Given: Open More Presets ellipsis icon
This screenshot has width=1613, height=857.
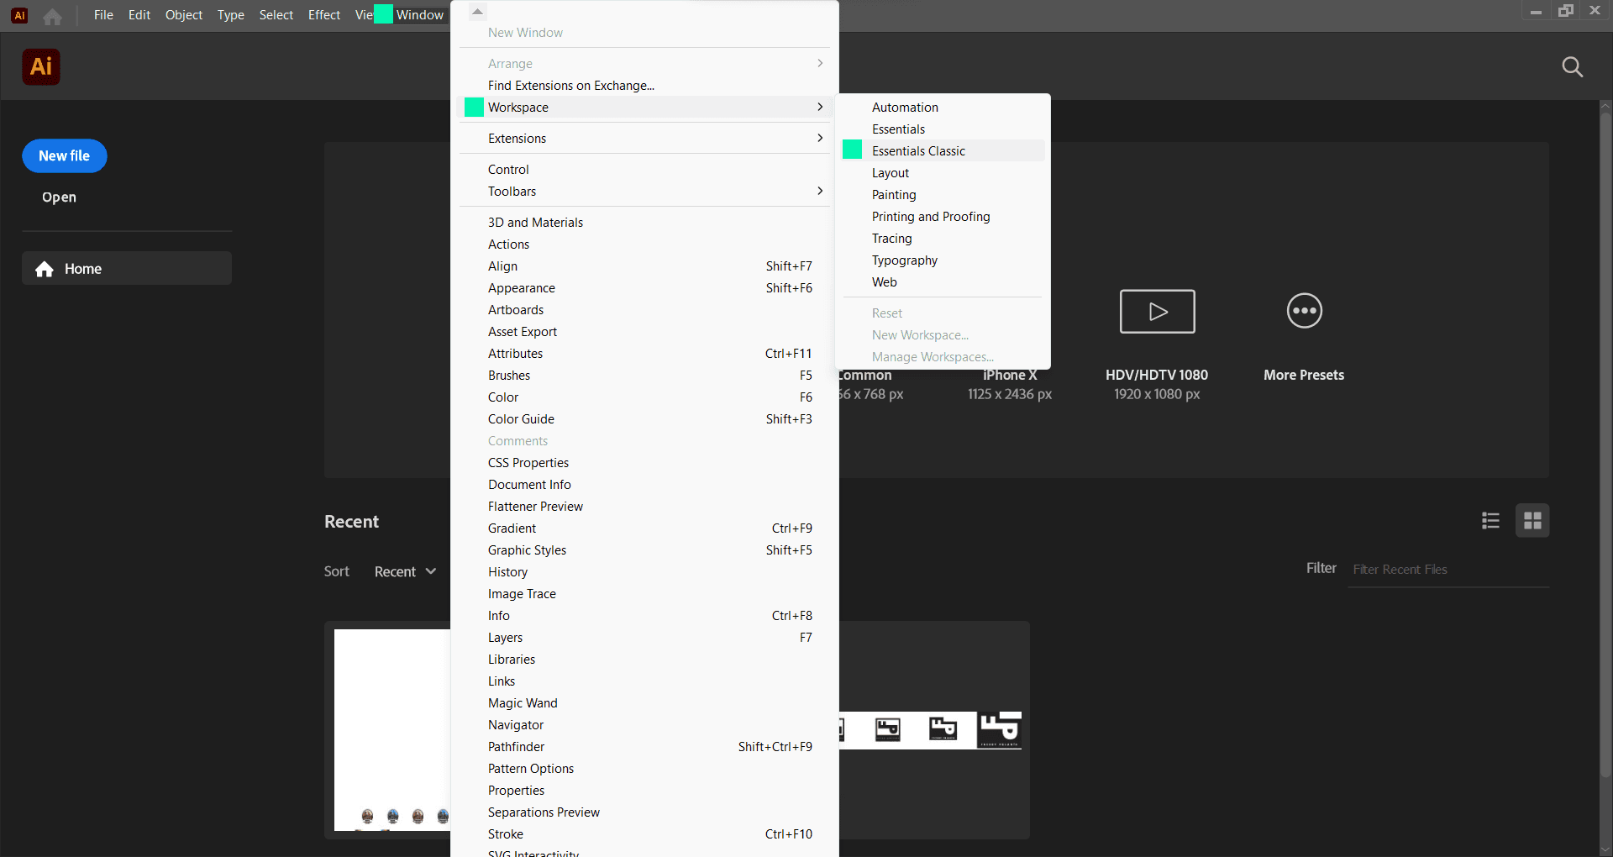Looking at the screenshot, I should point(1304,311).
